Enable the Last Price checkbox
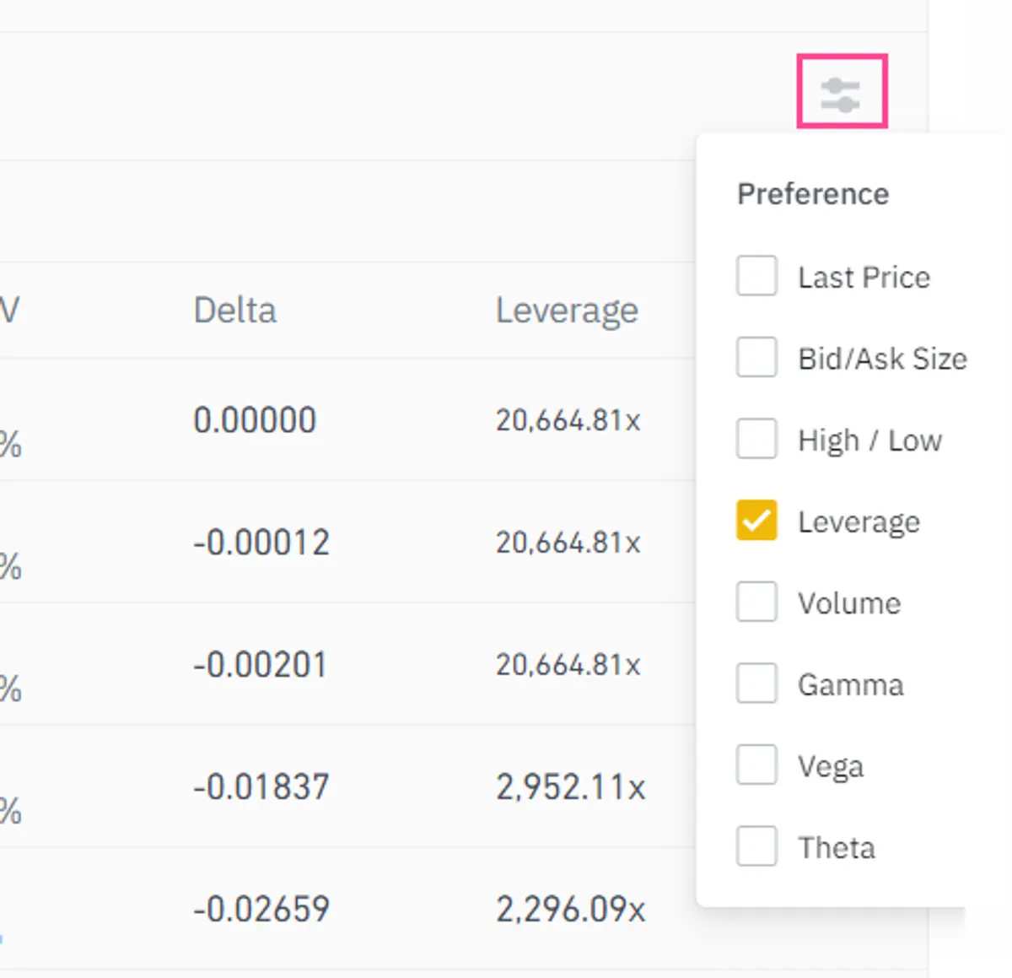 click(756, 276)
